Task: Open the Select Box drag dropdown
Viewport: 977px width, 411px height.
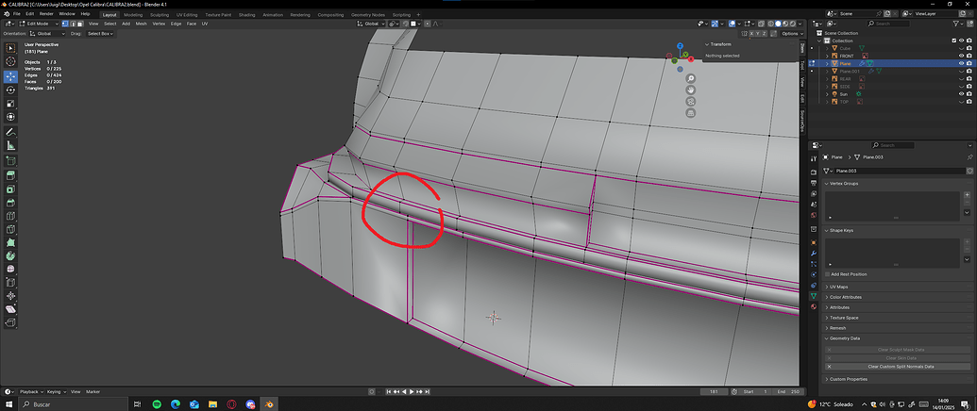Action: (x=100, y=34)
